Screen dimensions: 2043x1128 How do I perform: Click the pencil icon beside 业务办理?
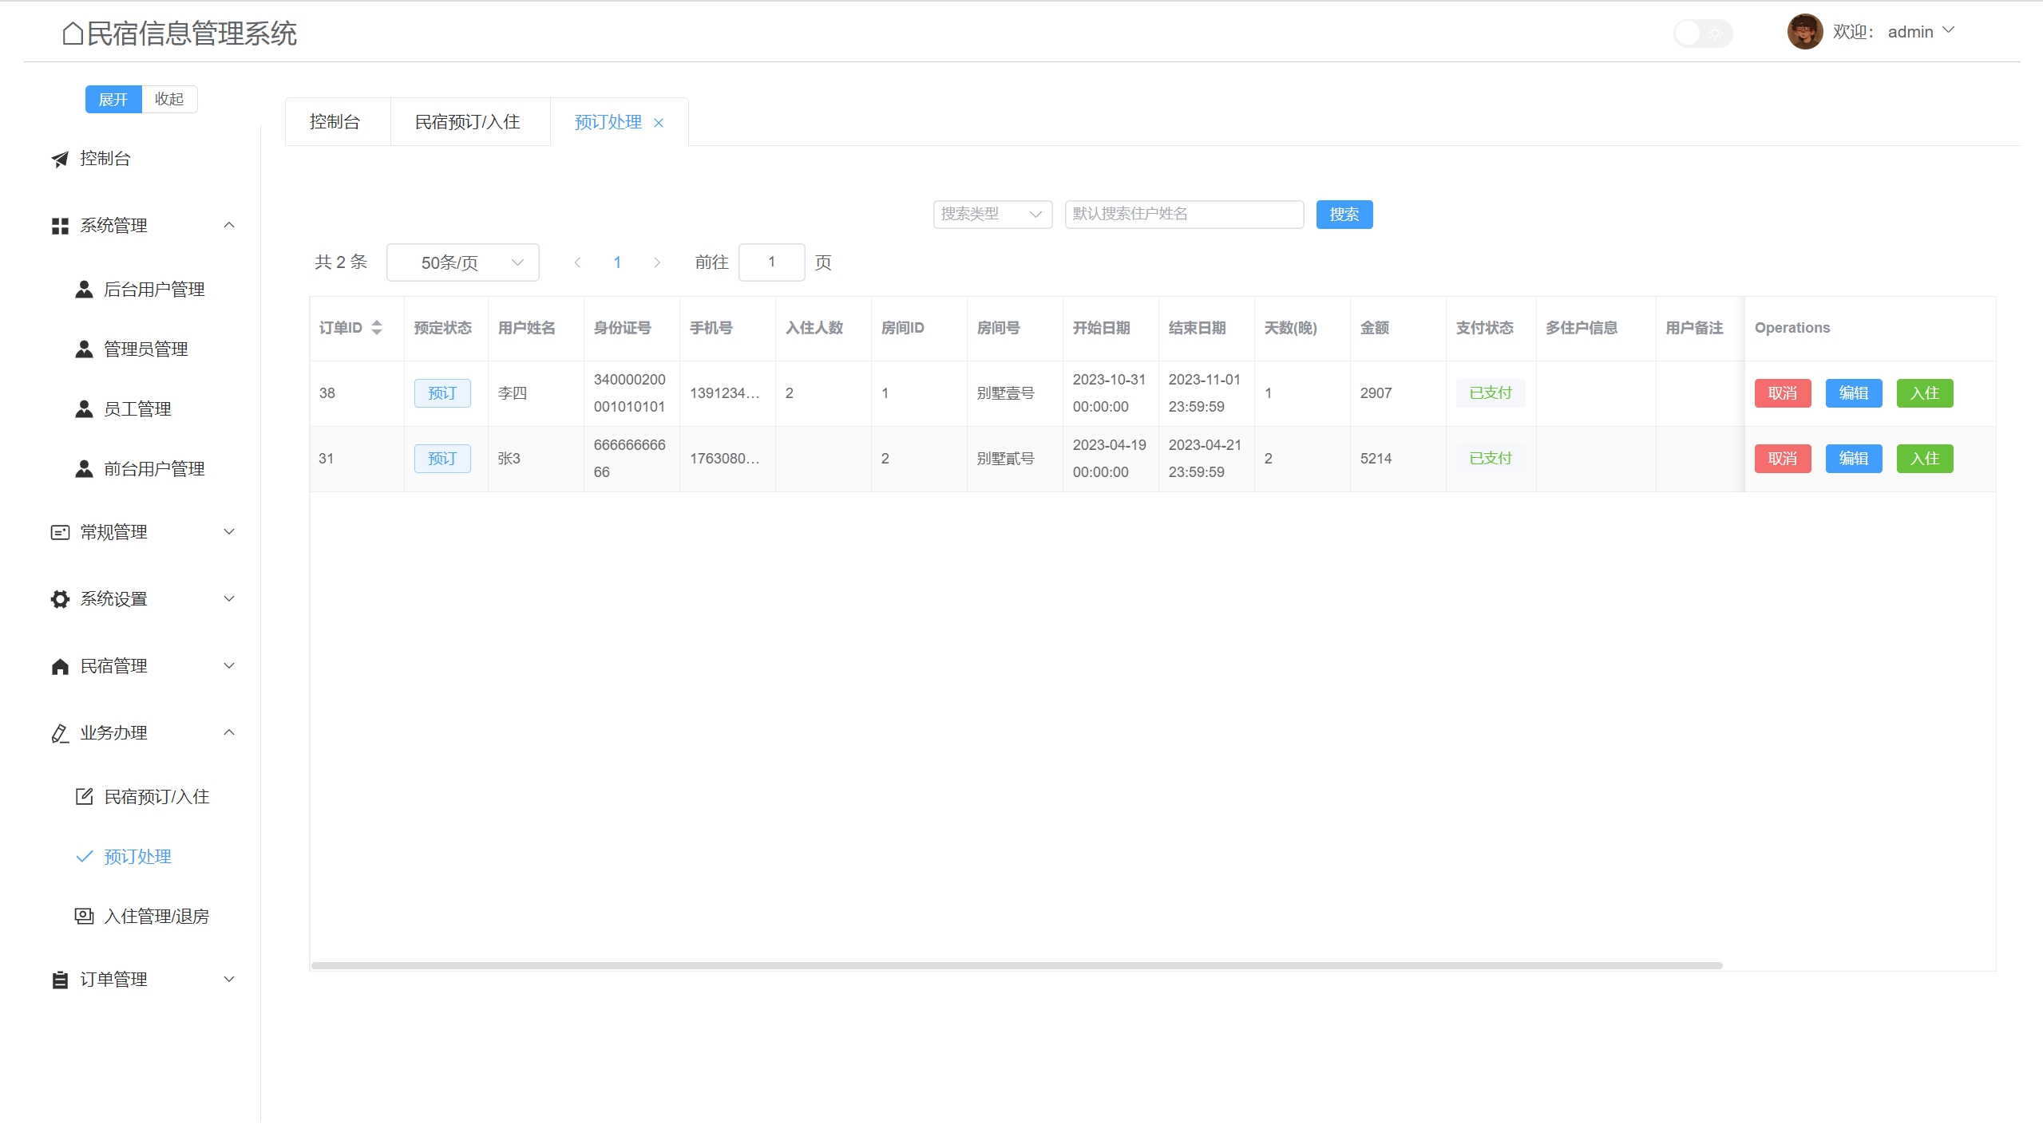(60, 733)
